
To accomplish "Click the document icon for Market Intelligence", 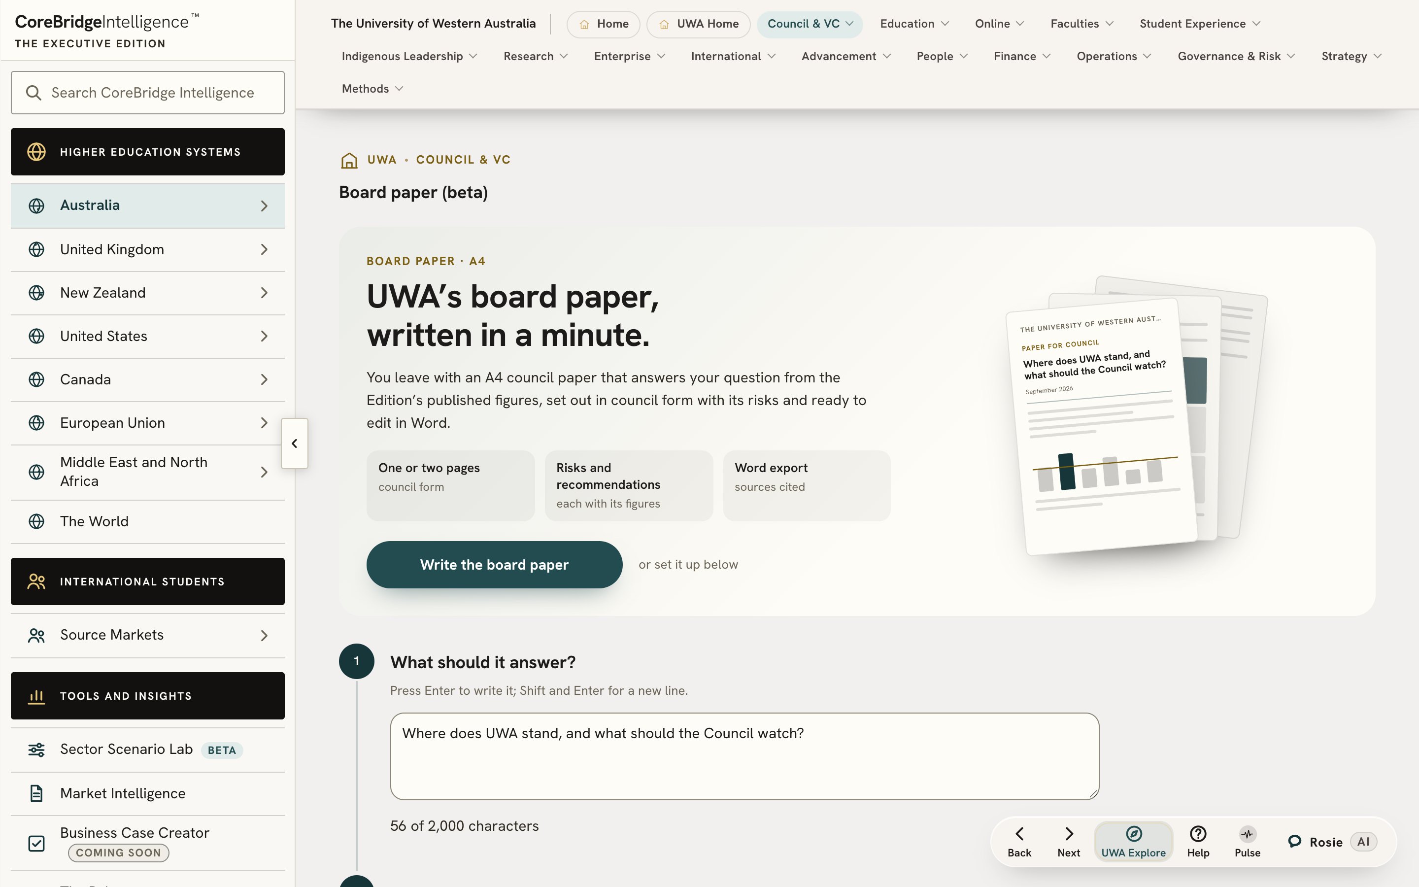I will pos(36,794).
